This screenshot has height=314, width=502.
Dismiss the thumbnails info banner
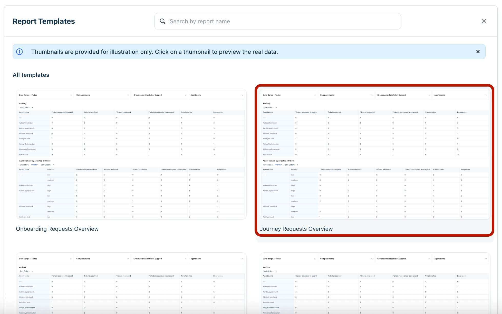point(478,52)
